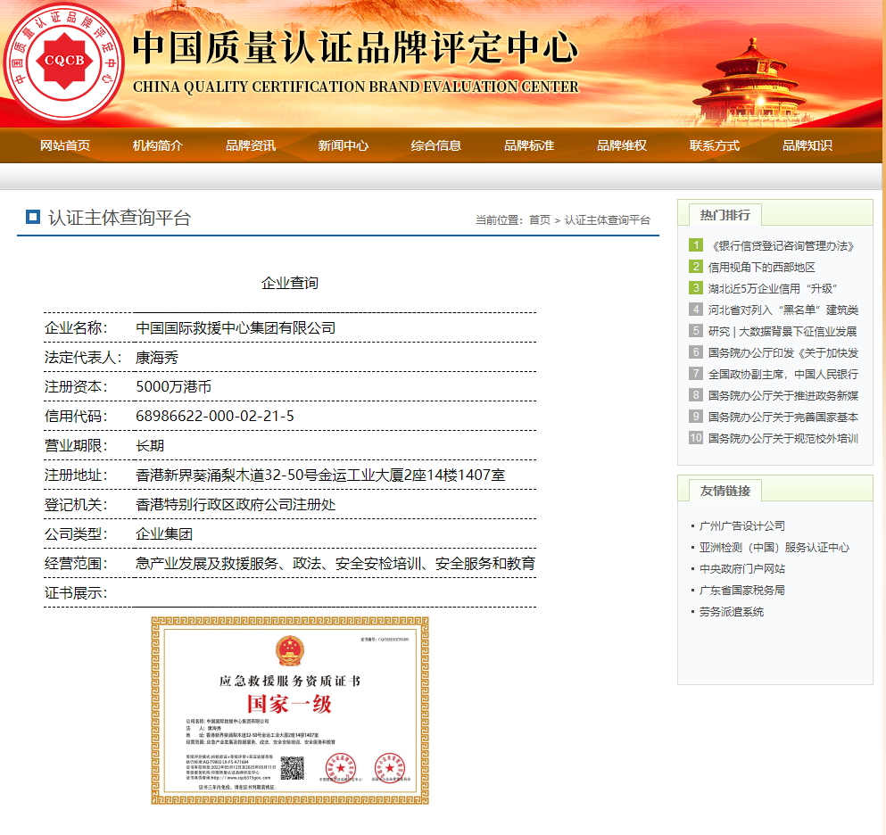Select the 热门排行 tab
Image resolution: width=886 pixels, height=835 pixels.
click(725, 215)
